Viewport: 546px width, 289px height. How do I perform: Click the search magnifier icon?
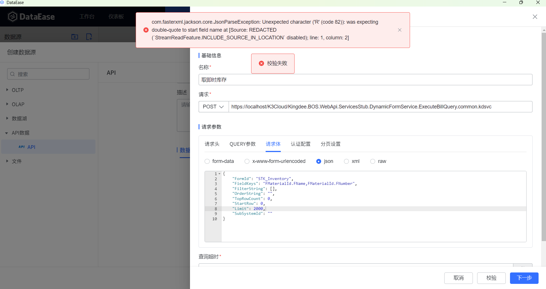click(13, 74)
